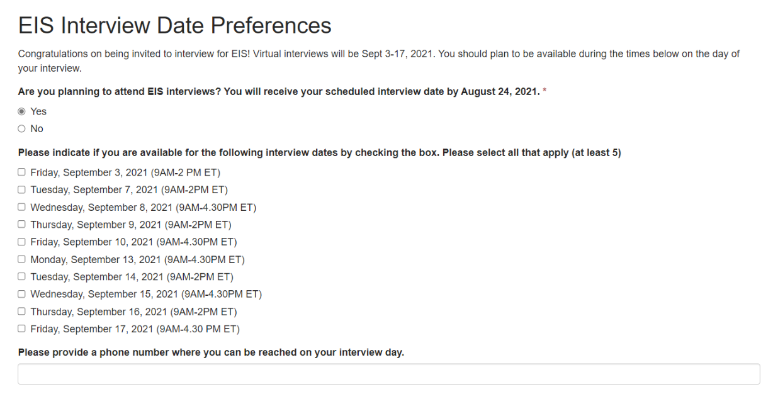This screenshot has width=773, height=394.
Task: Tick the Thursday, September 16 checkbox
Action: (x=22, y=312)
